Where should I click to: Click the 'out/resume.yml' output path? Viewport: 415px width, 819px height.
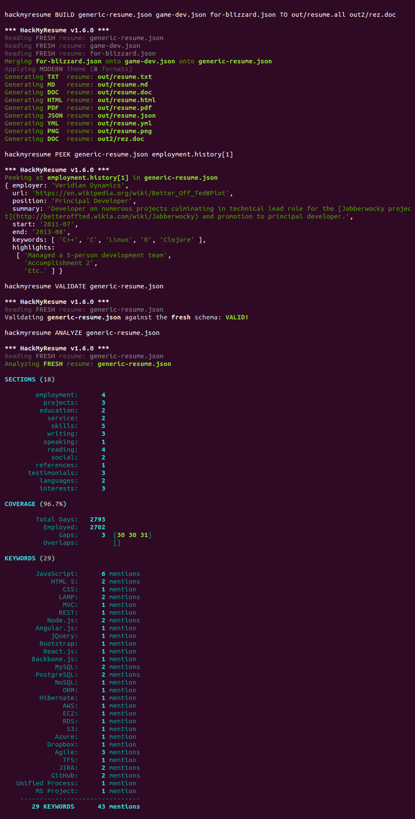(x=125, y=123)
